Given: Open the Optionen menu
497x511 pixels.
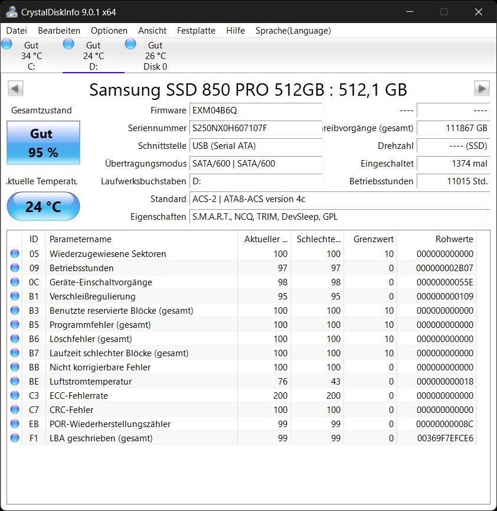Looking at the screenshot, I should (109, 31).
